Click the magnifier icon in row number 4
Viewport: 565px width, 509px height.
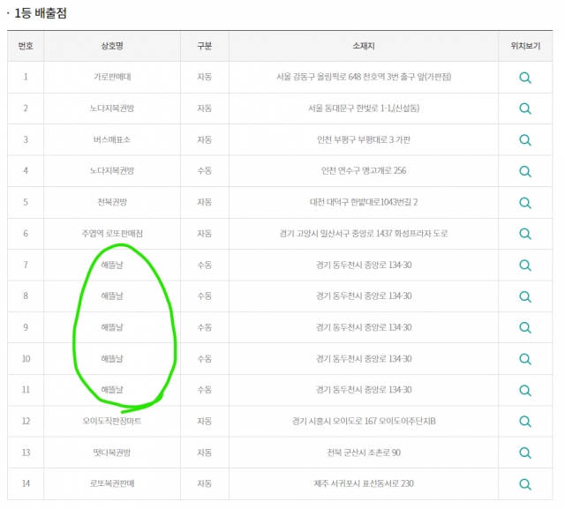pyautogui.click(x=525, y=171)
